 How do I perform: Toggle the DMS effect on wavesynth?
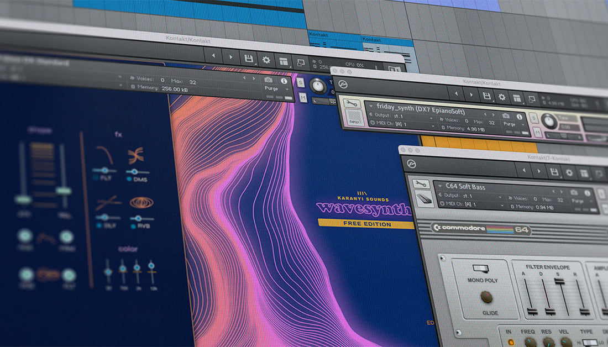coord(129,179)
